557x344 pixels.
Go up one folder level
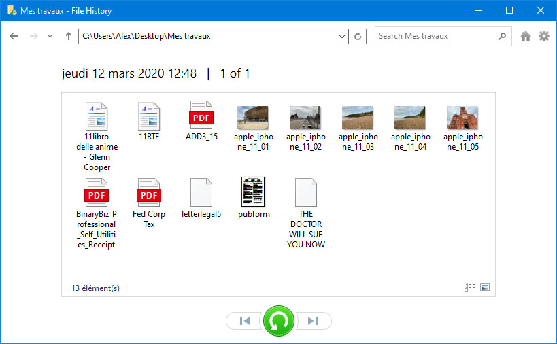(69, 36)
